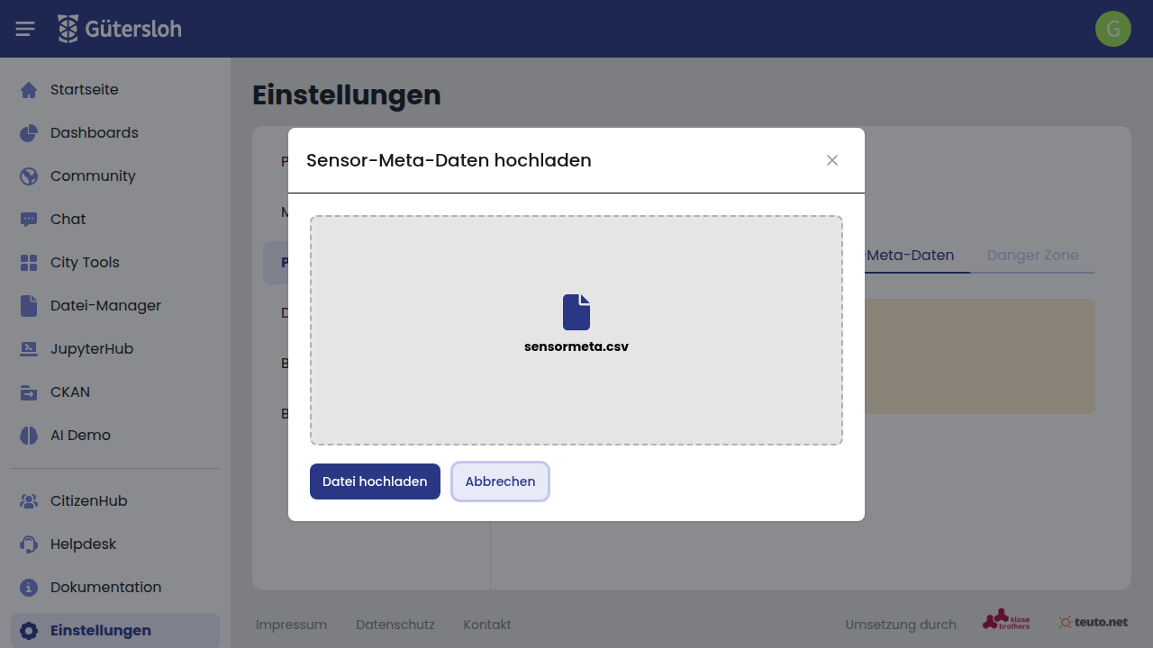1153x648 pixels.
Task: Click the Community globe icon
Action: click(x=29, y=176)
